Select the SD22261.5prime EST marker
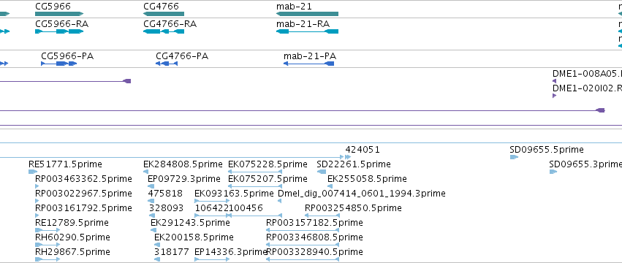 322,172
